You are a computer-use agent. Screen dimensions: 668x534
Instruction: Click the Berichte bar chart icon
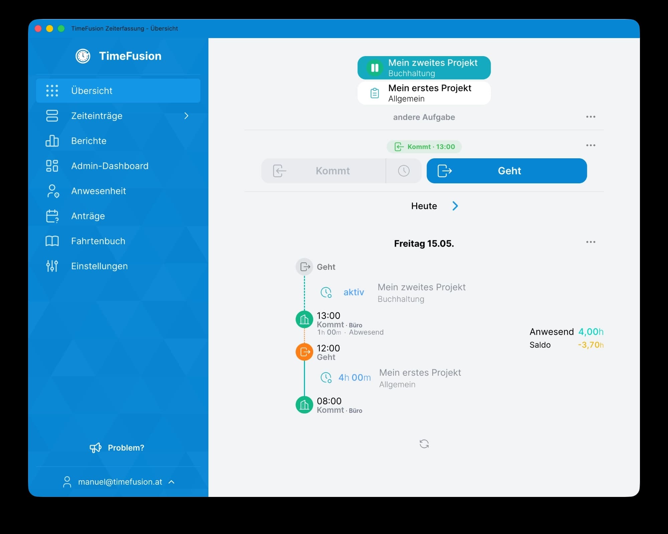52,141
